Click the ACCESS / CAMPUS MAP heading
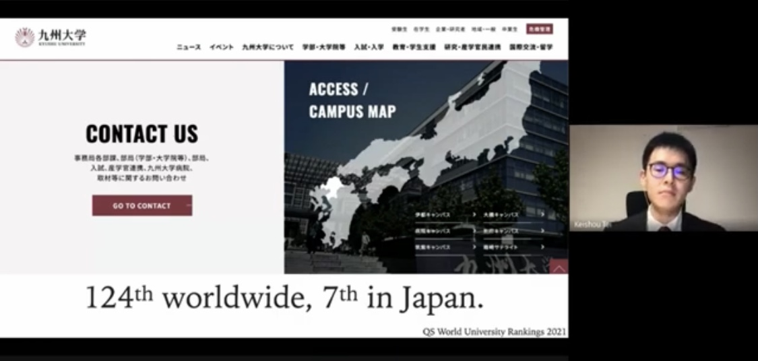The width and height of the screenshot is (758, 361). point(352,100)
